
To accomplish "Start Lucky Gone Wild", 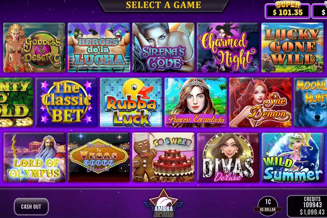I will tap(293, 48).
